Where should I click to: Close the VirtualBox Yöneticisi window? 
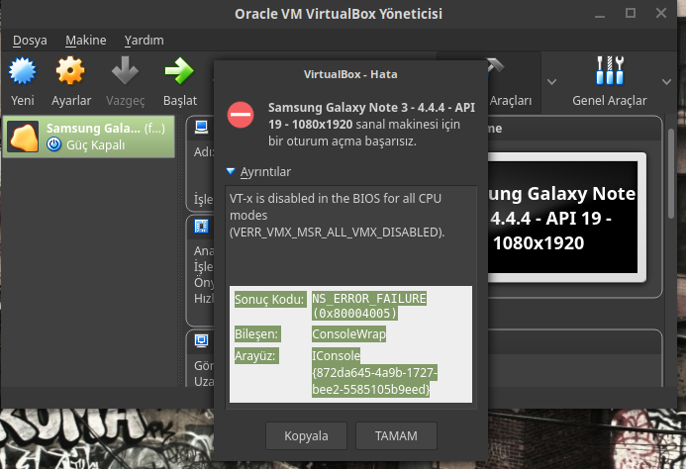click(x=661, y=13)
